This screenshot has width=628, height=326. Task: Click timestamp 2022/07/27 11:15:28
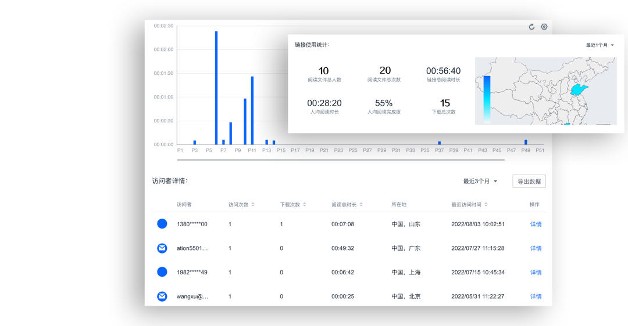coord(478,248)
